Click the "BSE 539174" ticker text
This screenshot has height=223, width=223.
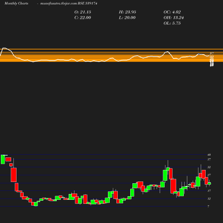(x=87, y=4)
